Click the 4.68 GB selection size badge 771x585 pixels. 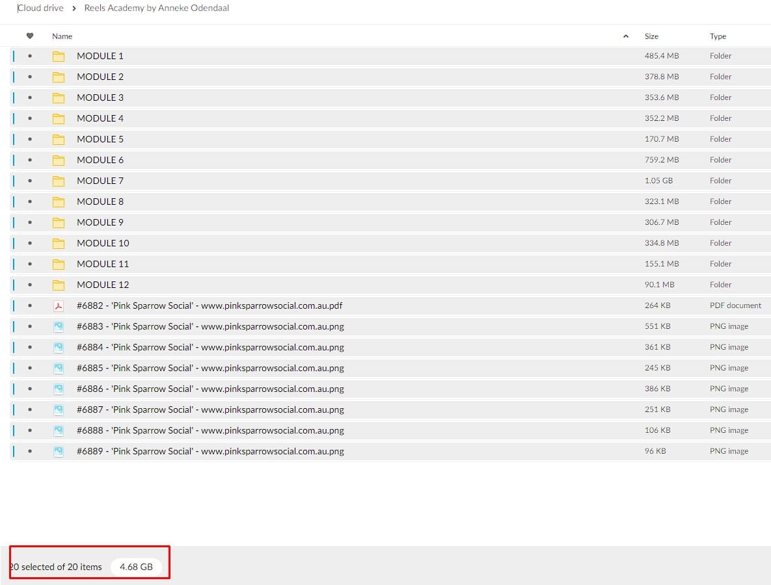click(x=136, y=567)
